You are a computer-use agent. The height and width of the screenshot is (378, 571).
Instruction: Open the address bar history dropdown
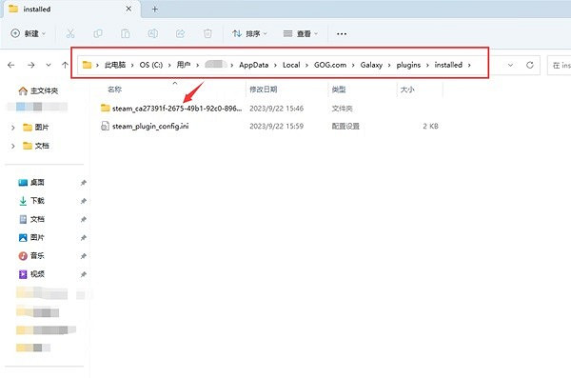click(x=510, y=65)
